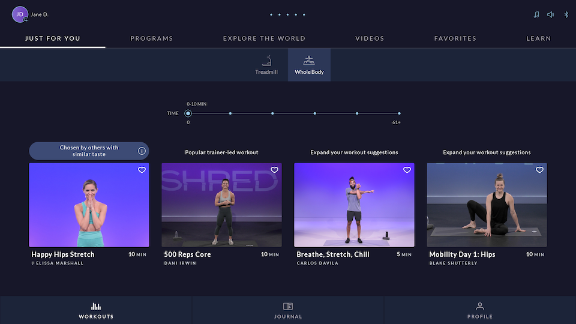Viewport: 576px width, 324px height.
Task: Open the music note icon in top bar
Action: [536, 14]
